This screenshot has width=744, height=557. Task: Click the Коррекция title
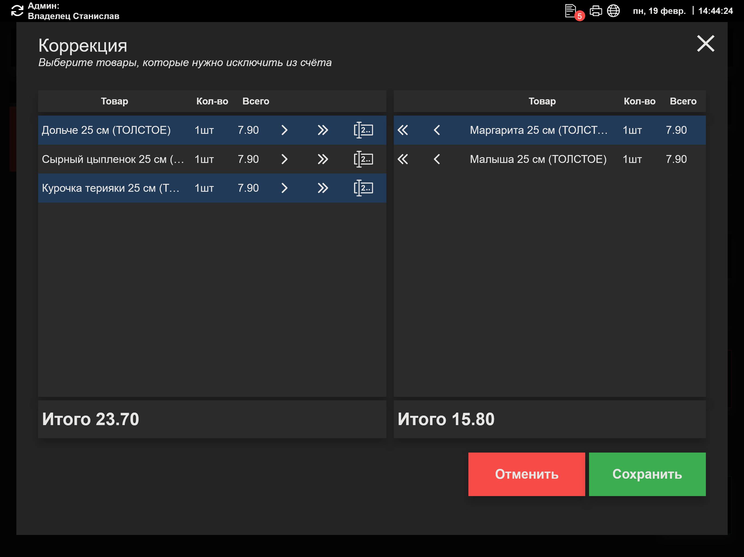(x=83, y=45)
